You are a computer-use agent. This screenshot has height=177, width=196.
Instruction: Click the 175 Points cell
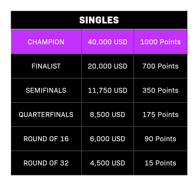point(160,115)
